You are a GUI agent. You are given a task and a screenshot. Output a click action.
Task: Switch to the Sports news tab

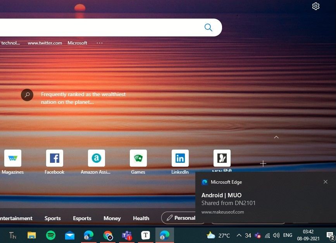point(53,218)
